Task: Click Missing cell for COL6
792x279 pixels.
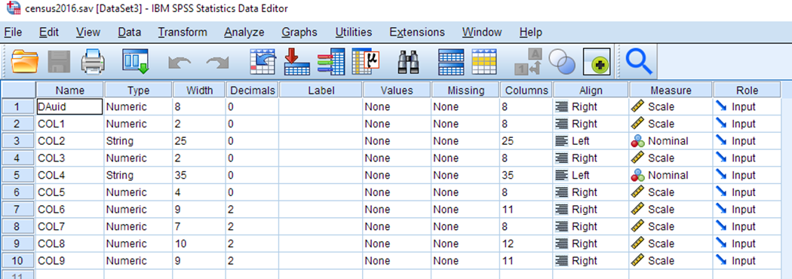Action: pyautogui.click(x=465, y=210)
